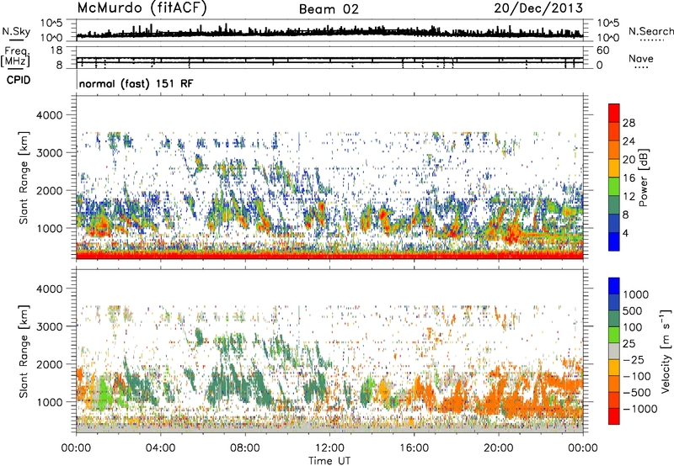Click inside the power range-time plot
This screenshot has height=466, width=674.
point(329,177)
